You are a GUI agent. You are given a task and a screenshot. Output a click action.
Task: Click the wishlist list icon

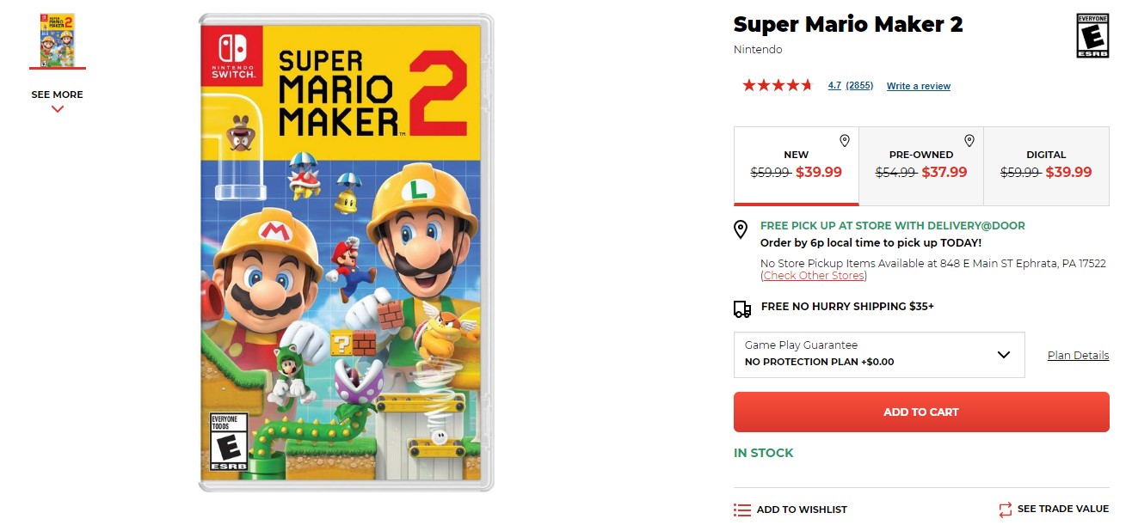point(742,510)
